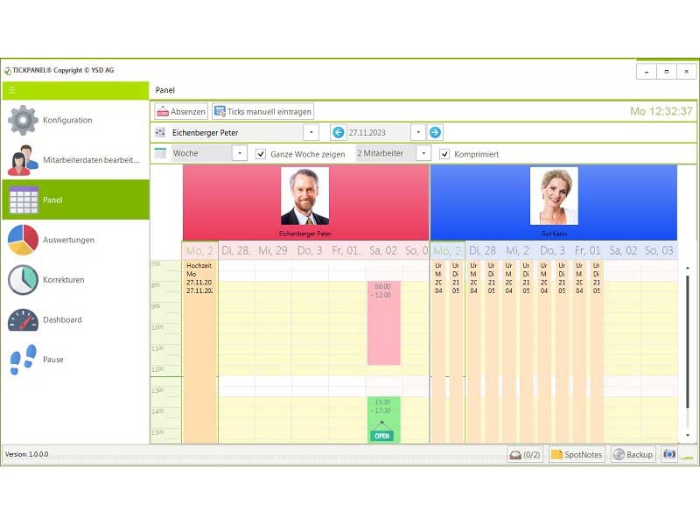Go to previous date with left arrow
Image resolution: width=700 pixels, height=525 pixels.
tap(338, 133)
